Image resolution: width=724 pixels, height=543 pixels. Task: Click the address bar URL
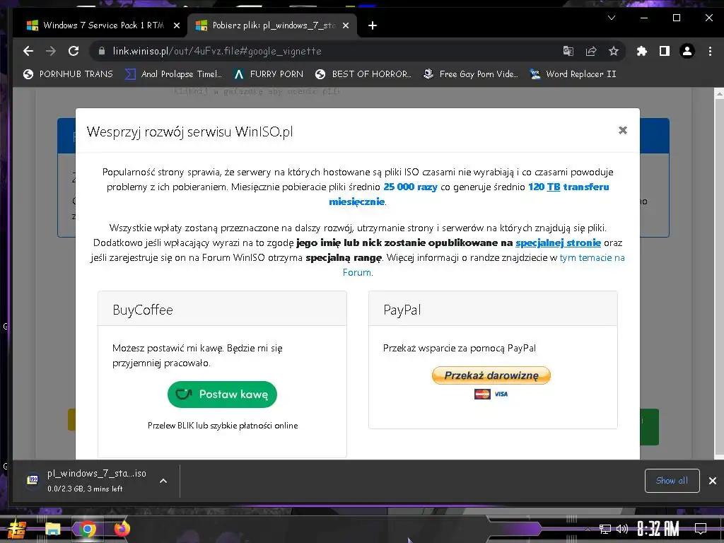tap(217, 51)
